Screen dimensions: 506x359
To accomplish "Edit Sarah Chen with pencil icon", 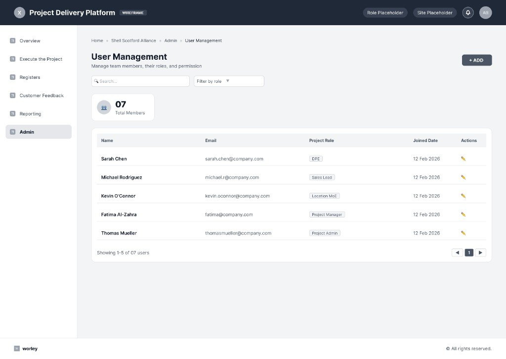I will pos(463,159).
